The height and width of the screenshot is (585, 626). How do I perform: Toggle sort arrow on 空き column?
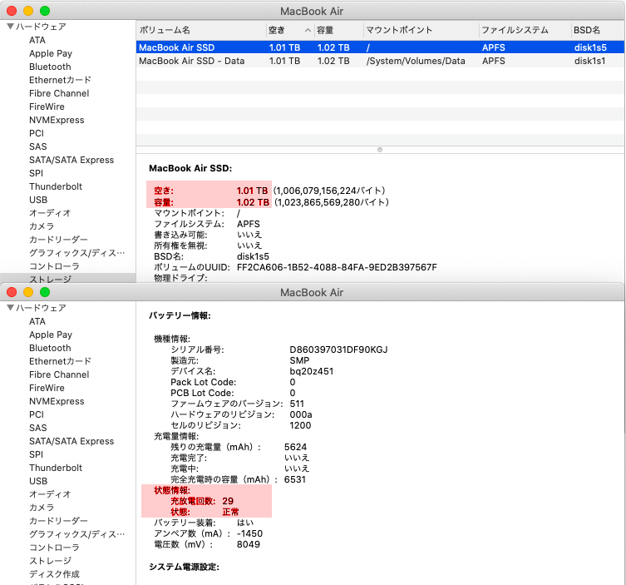point(308,30)
